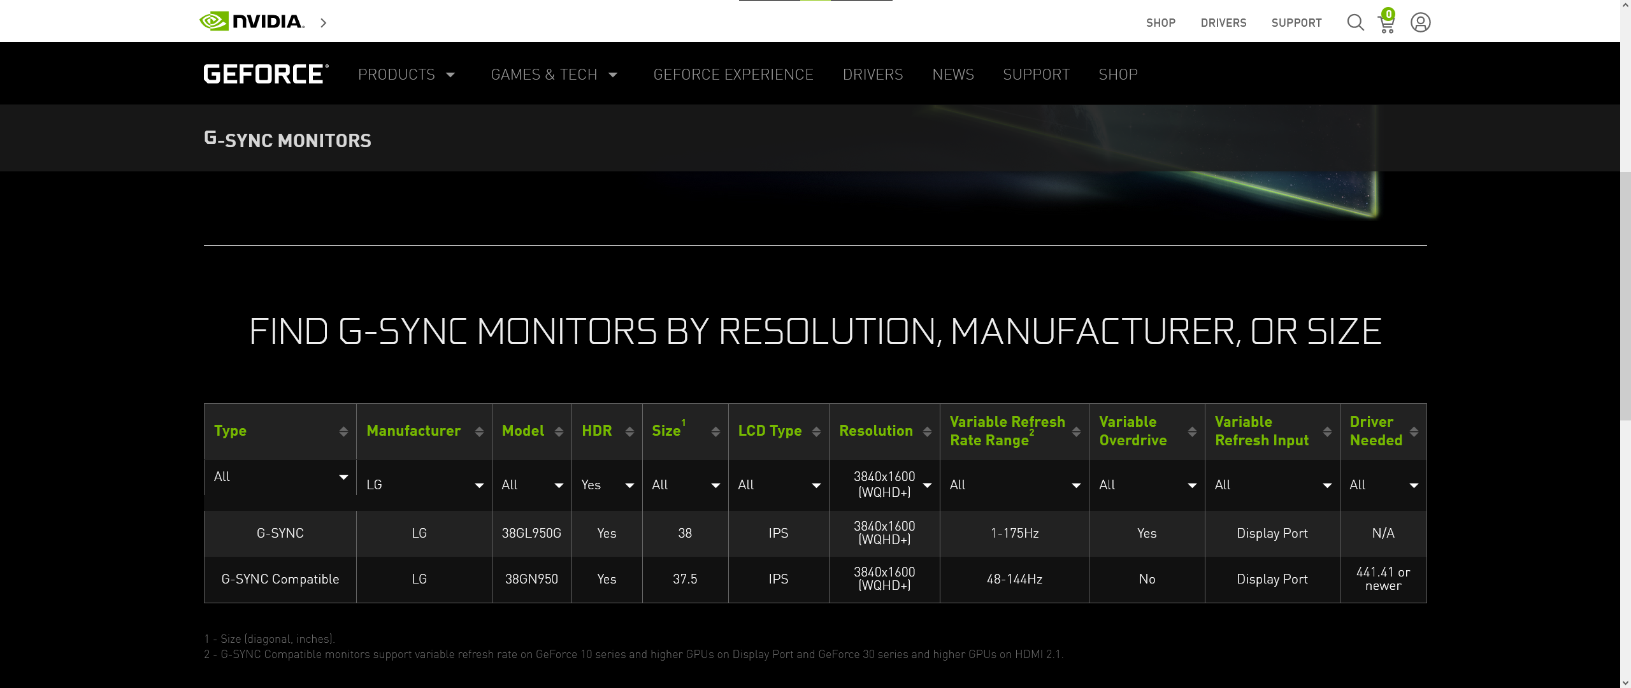The height and width of the screenshot is (688, 1631).
Task: Expand the Games & Tech menu
Action: 554,75
